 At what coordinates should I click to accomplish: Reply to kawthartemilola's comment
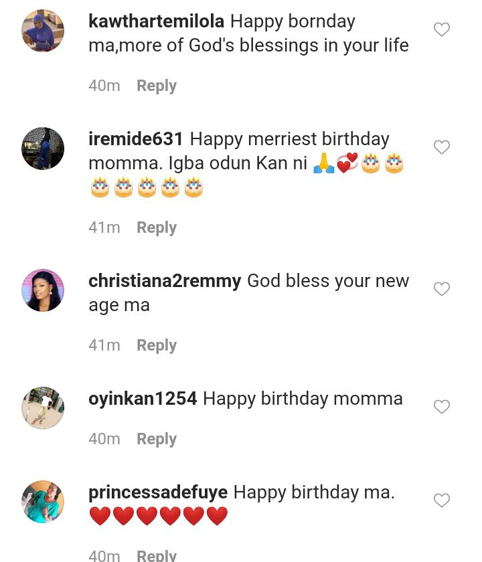(x=157, y=86)
